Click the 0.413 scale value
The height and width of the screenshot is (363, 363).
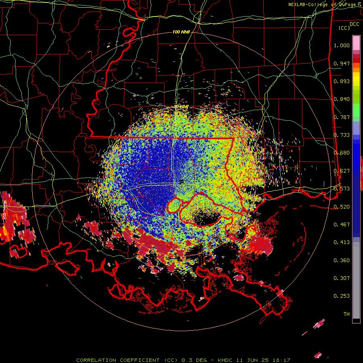[342, 242]
